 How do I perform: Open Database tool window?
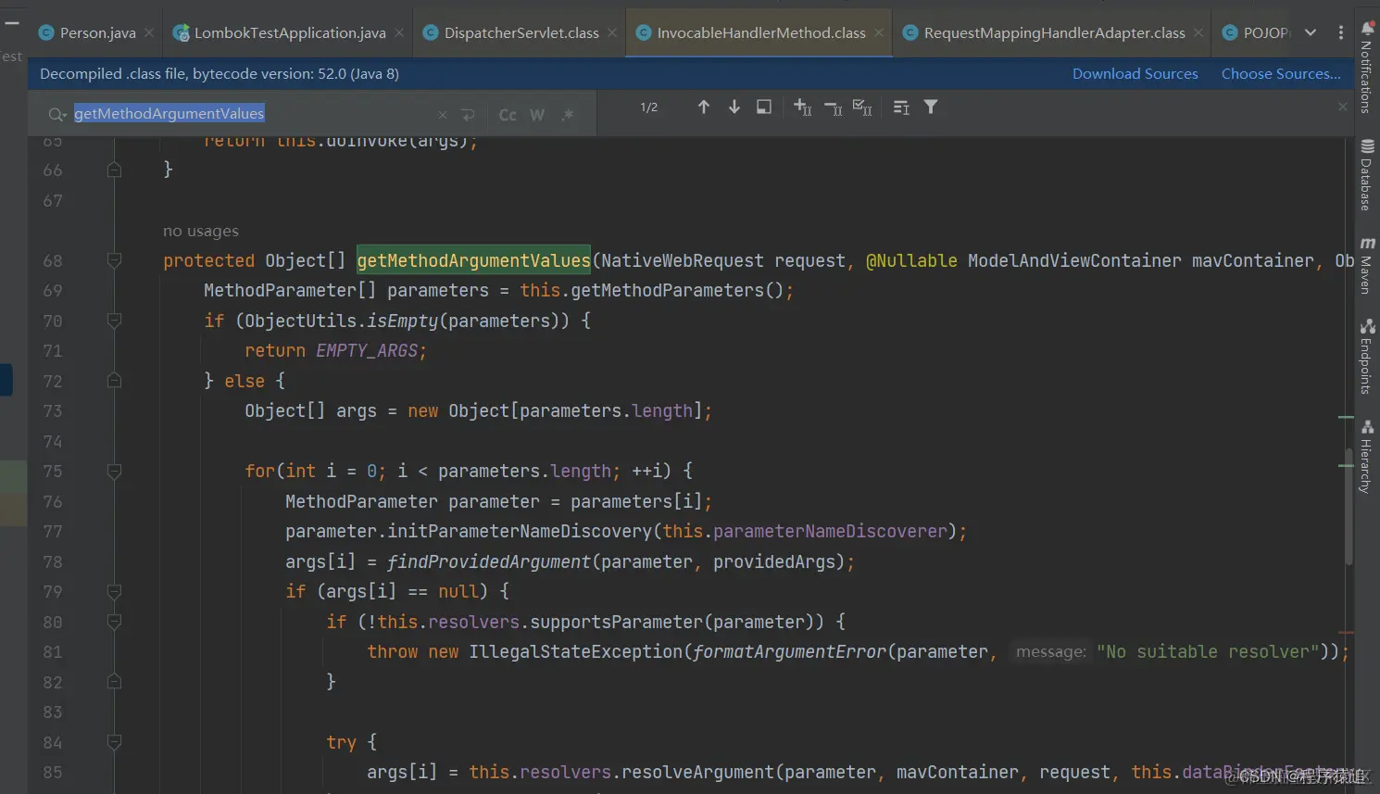click(1367, 175)
